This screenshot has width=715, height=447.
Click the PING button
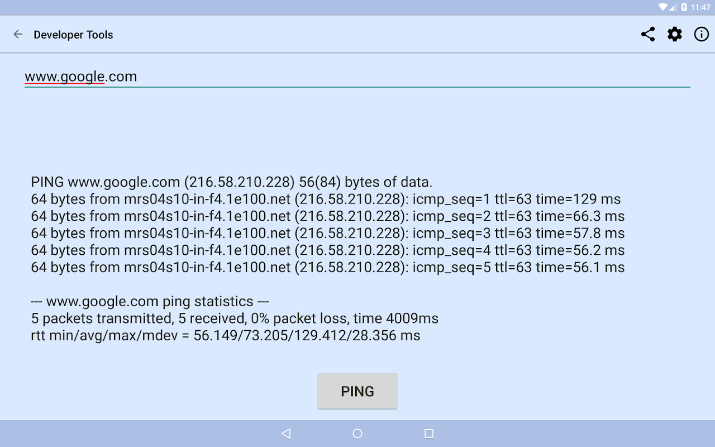pos(357,391)
